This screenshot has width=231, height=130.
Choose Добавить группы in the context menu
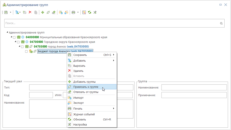pyautogui.click(x=92, y=82)
